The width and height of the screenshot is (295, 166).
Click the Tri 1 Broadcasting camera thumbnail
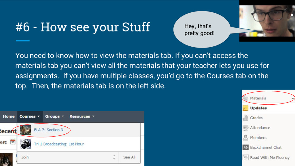coord(26,144)
